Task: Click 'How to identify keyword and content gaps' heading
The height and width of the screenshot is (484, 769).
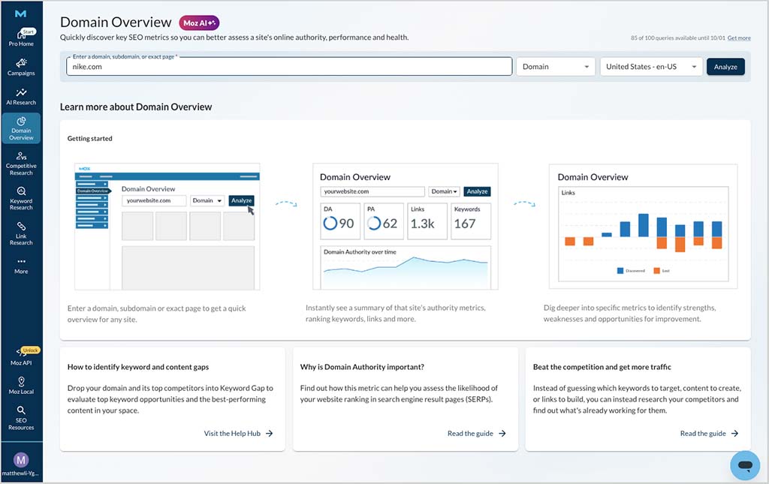Action: coord(138,367)
